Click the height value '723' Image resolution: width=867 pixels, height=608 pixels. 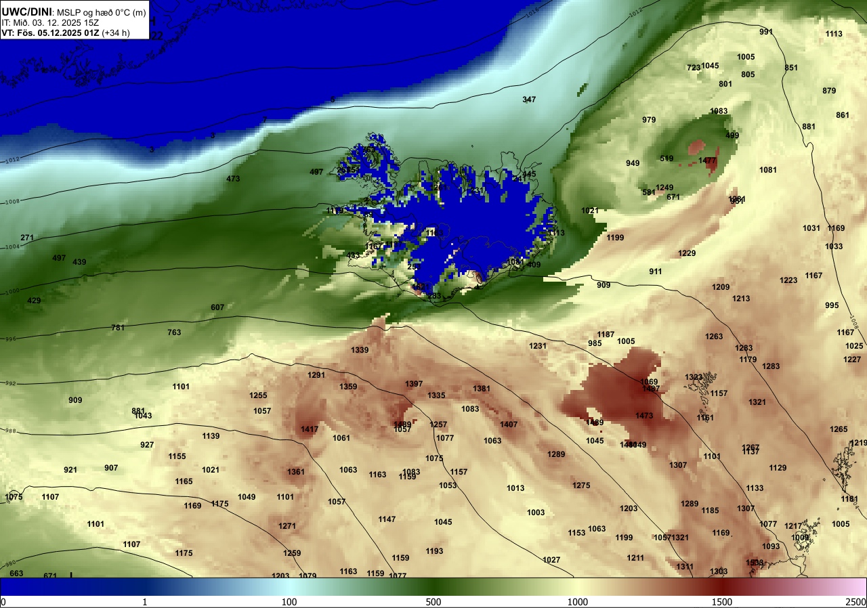tap(694, 68)
